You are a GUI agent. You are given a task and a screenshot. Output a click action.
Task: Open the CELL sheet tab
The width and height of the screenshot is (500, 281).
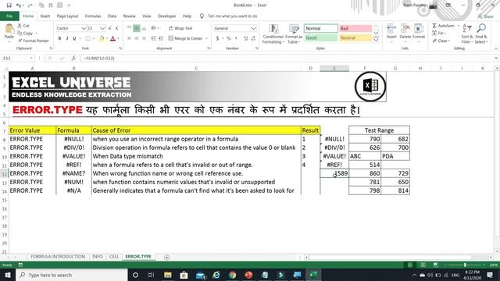[114, 257]
